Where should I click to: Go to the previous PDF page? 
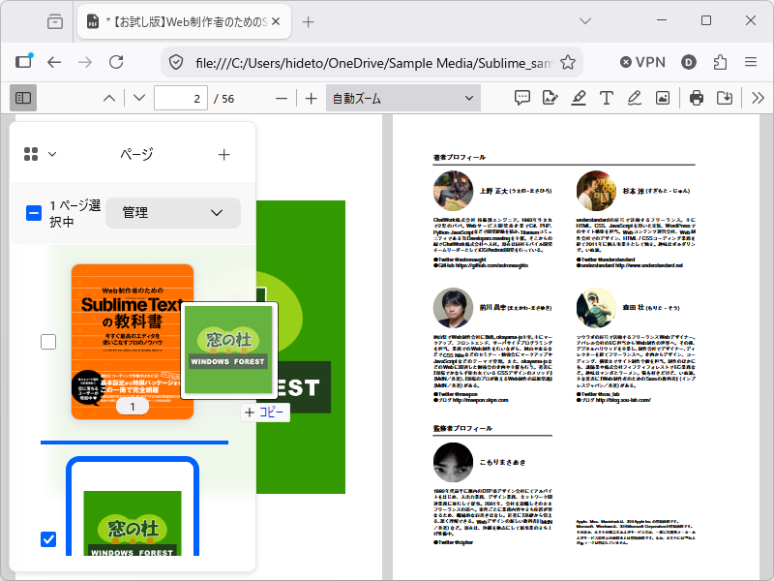pyautogui.click(x=109, y=99)
